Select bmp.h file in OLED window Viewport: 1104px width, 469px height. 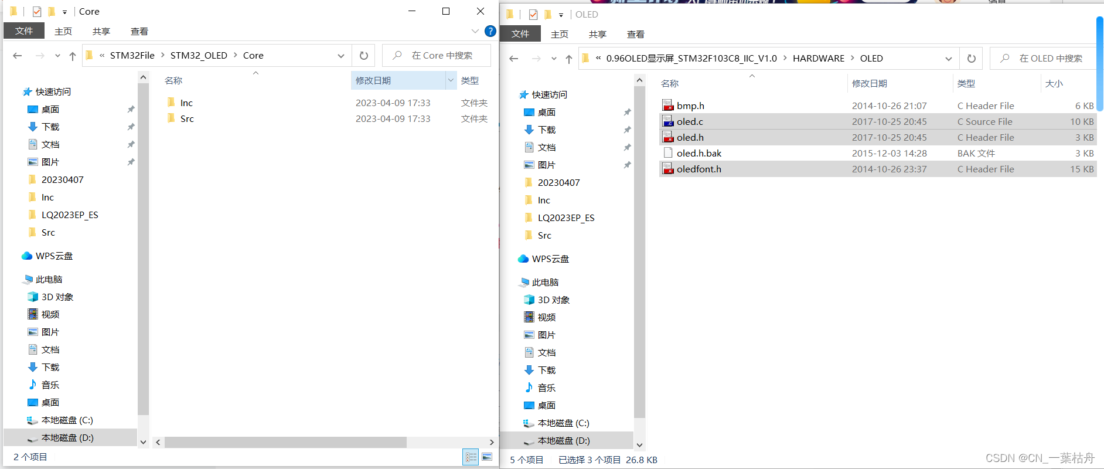(x=878, y=106)
